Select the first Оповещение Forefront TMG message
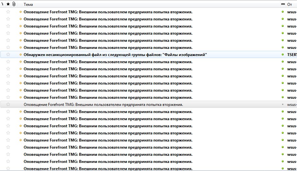297x171 pixels. click(x=108, y=12)
